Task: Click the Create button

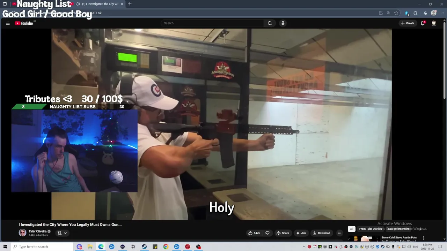Action: tap(408, 23)
